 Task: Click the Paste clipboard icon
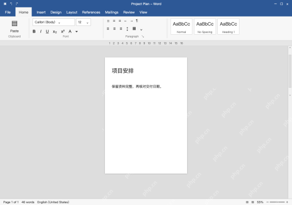click(x=14, y=23)
